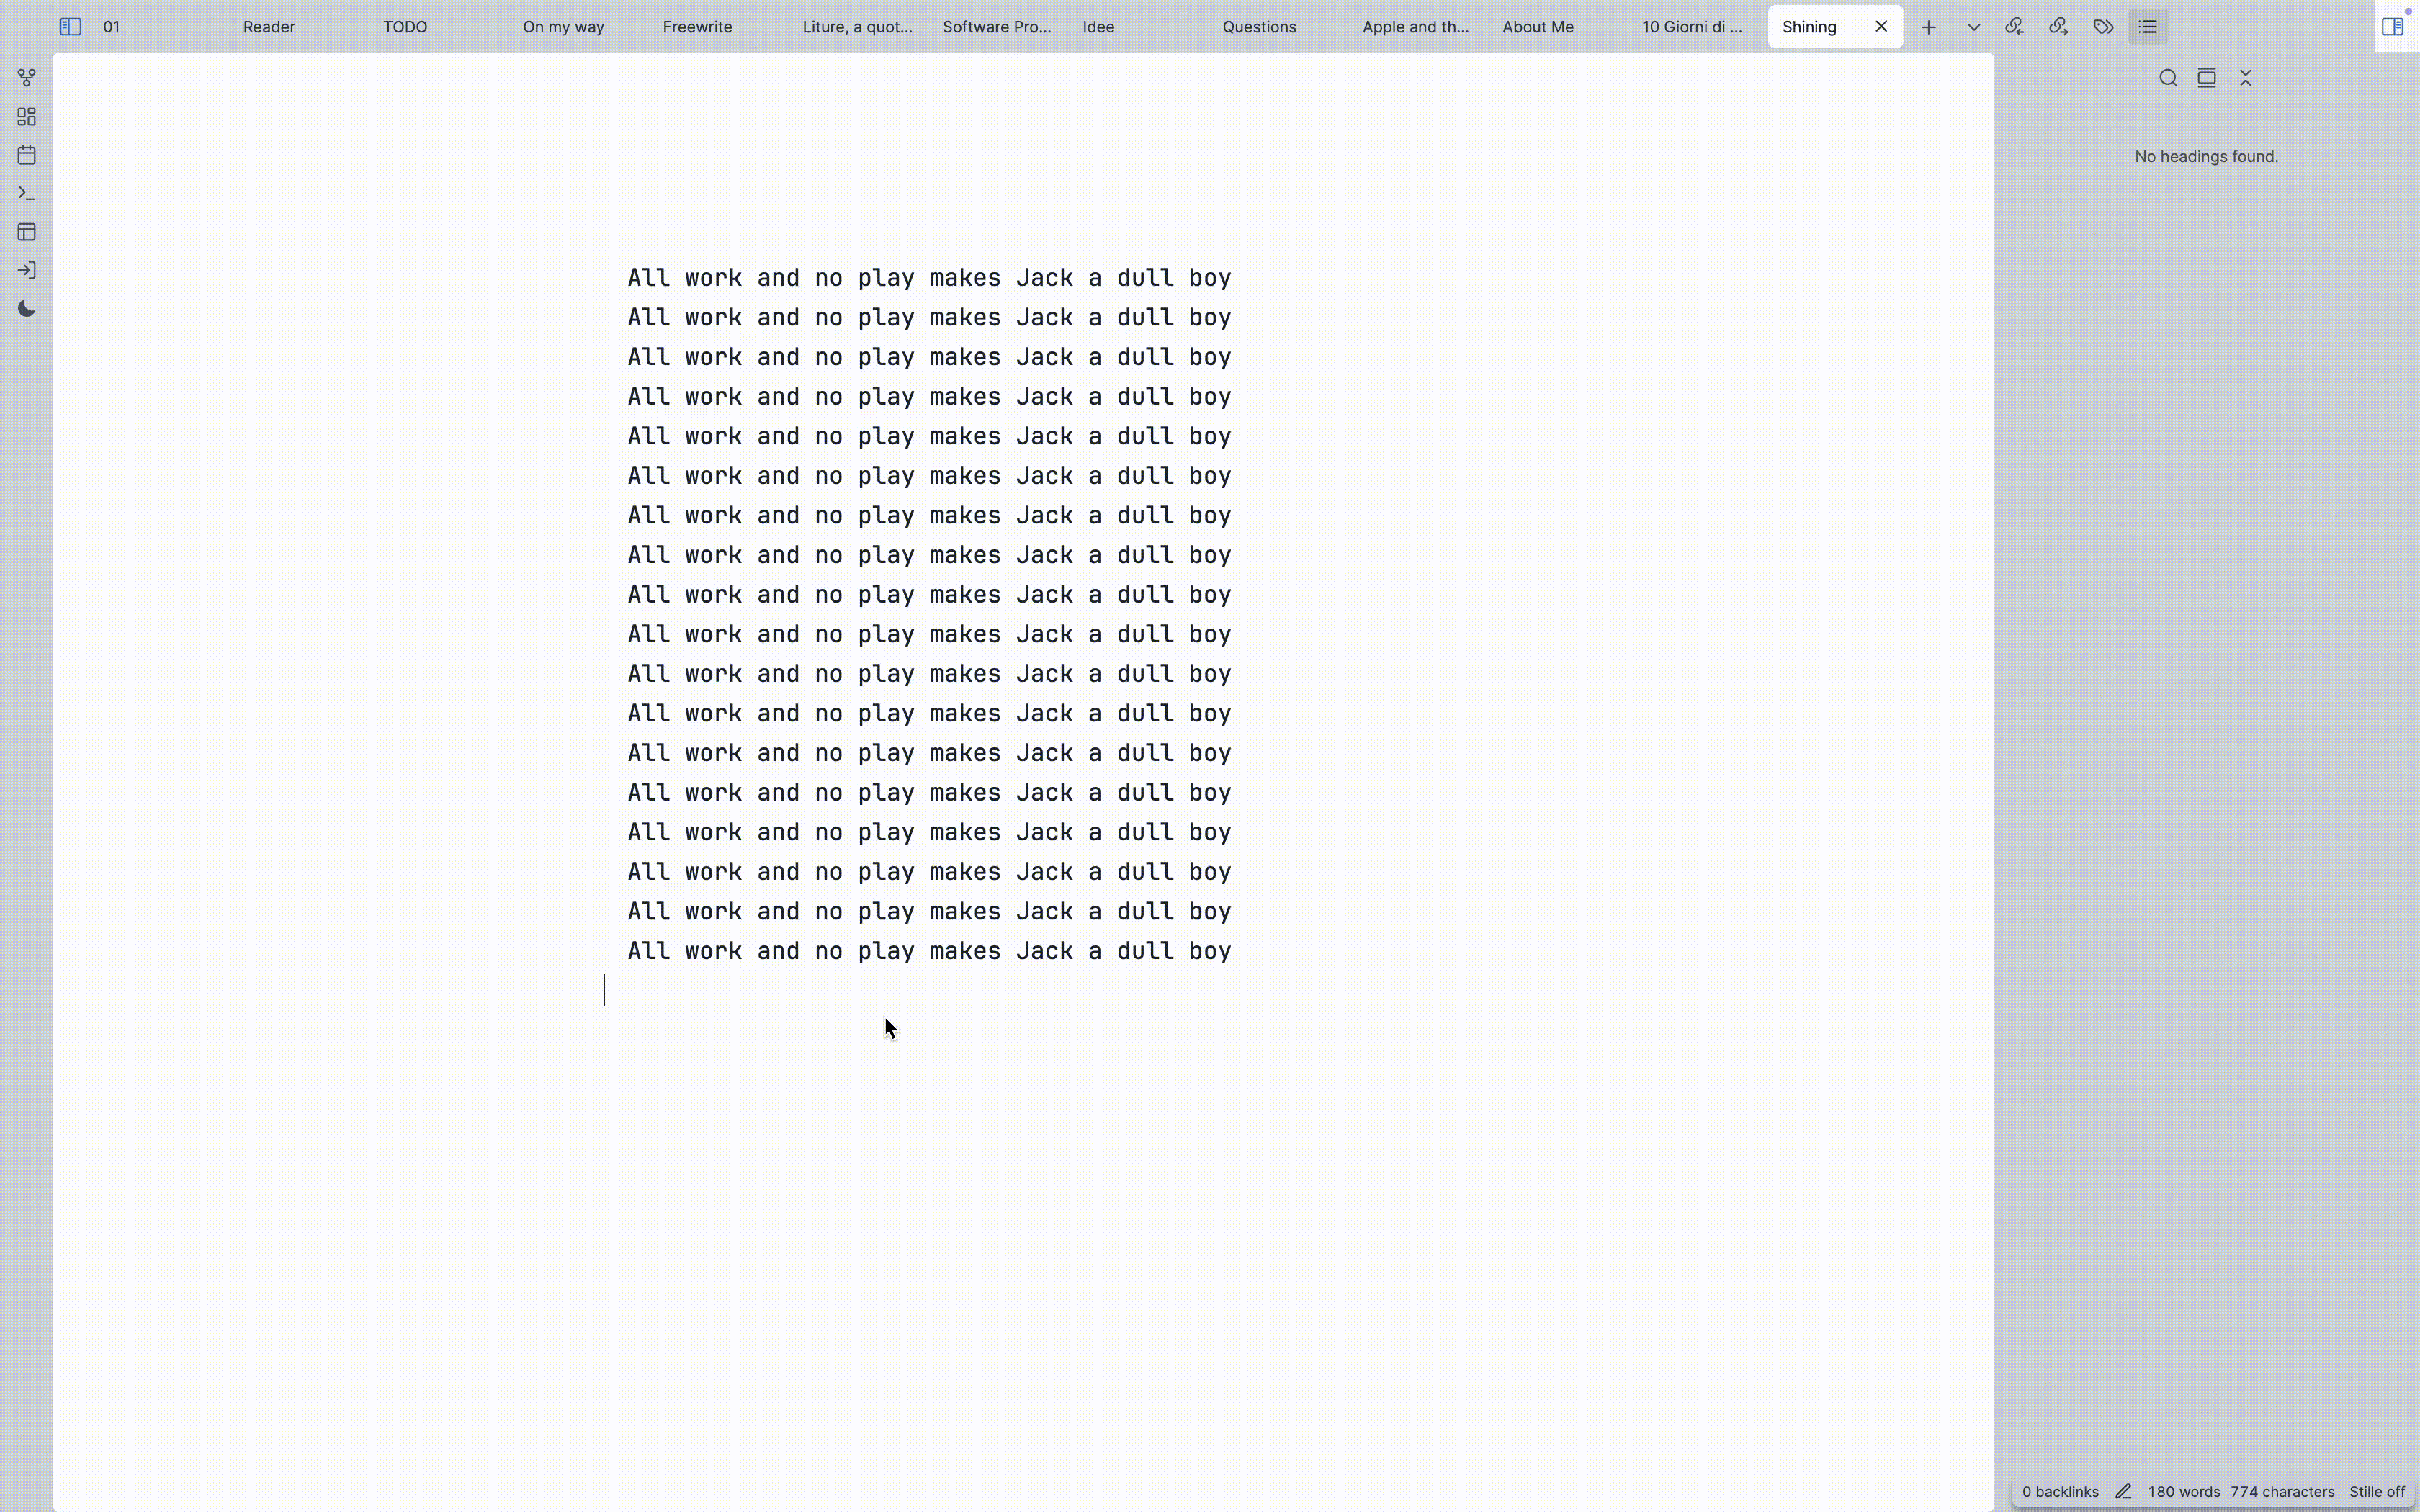Click the 0 backlinks status item

coord(2060,1492)
